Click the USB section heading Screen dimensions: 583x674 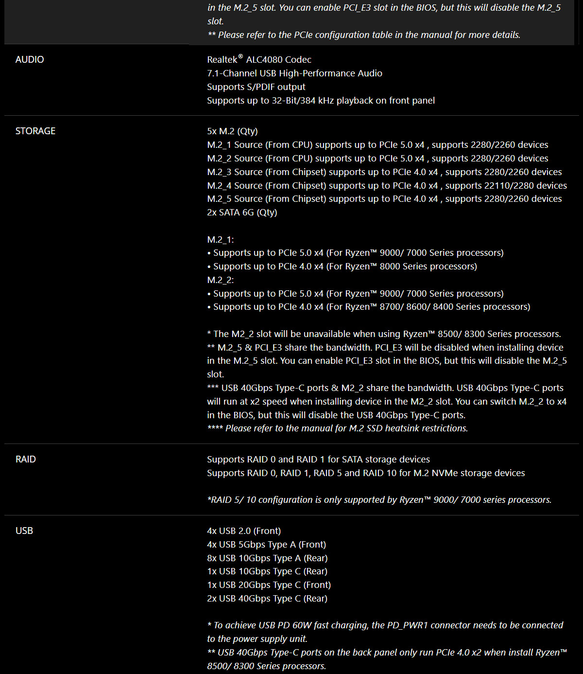point(24,531)
